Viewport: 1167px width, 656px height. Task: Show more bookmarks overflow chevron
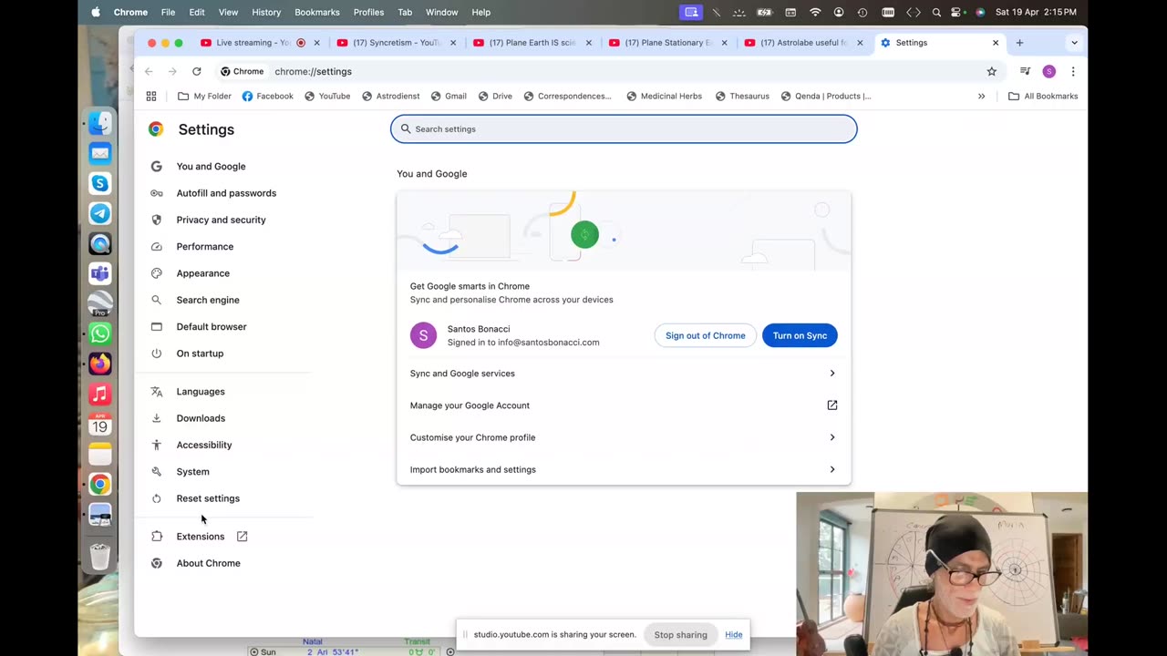[x=981, y=96]
